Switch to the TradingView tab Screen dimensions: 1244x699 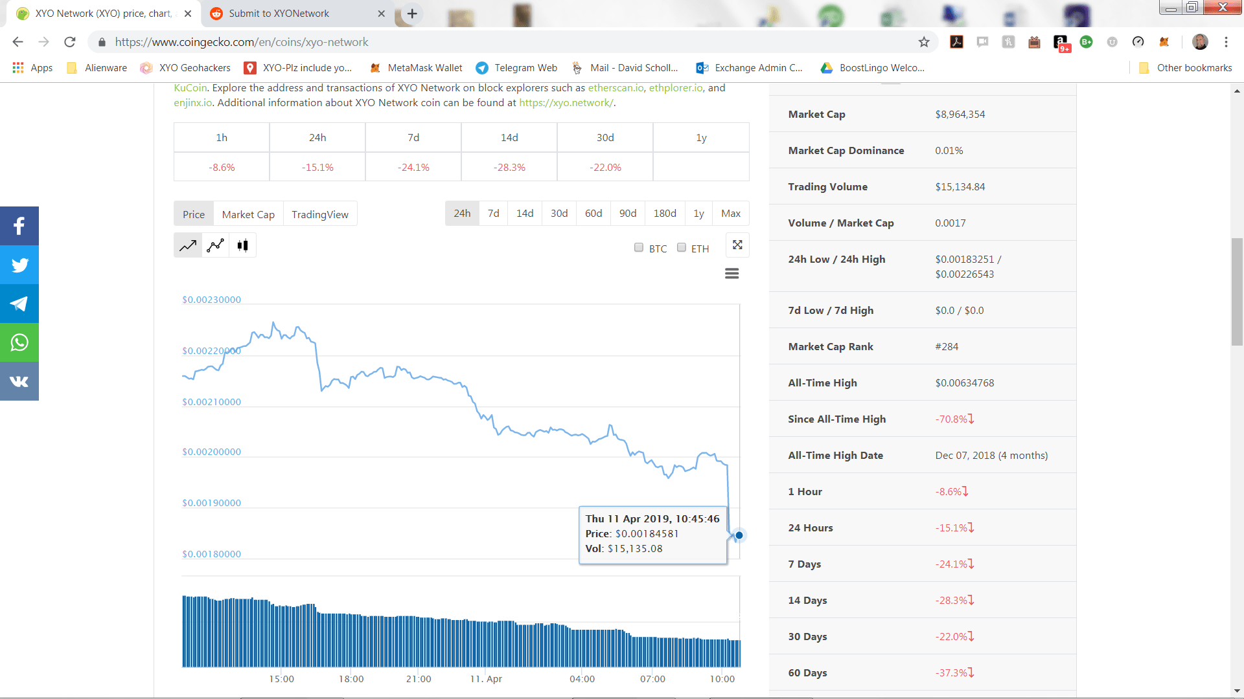click(x=320, y=214)
